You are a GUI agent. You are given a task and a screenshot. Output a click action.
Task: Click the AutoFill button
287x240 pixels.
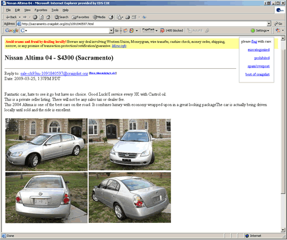[x=195, y=30]
